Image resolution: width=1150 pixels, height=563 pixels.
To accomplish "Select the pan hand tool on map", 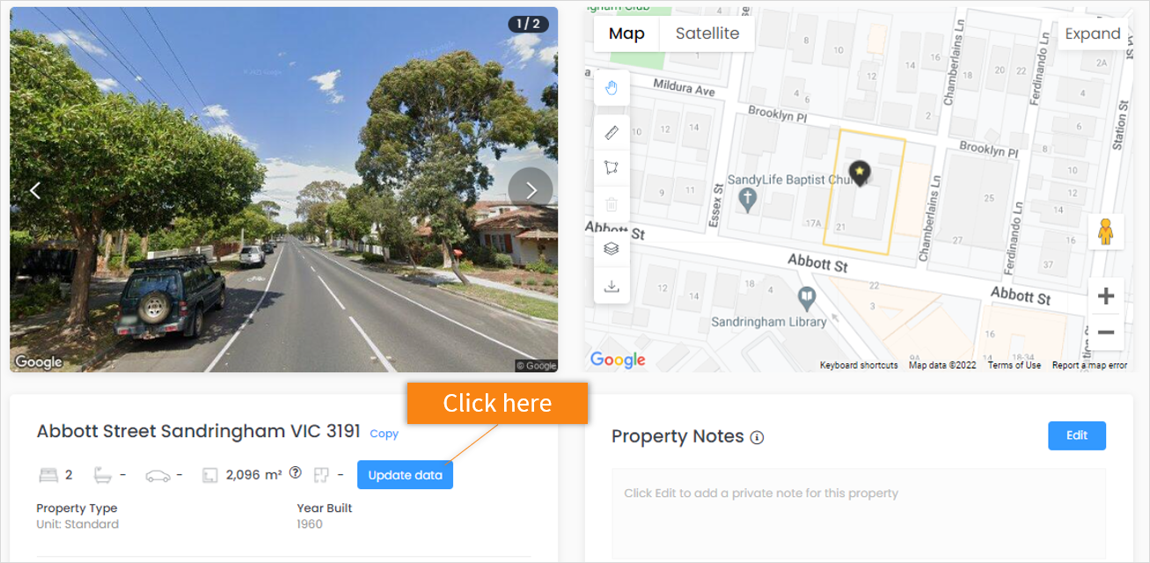I will click(612, 88).
